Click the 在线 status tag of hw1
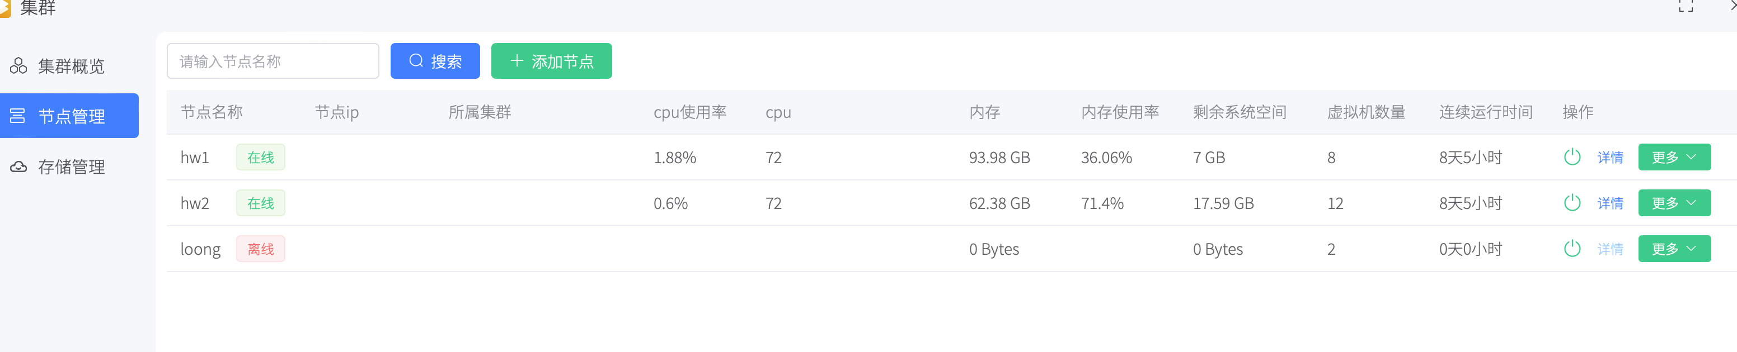 click(x=260, y=158)
